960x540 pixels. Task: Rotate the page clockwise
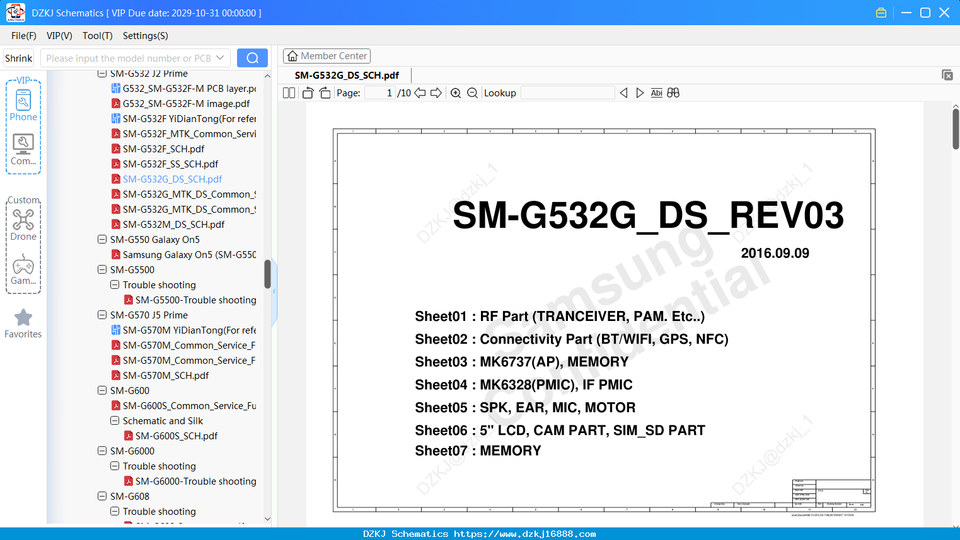(325, 93)
